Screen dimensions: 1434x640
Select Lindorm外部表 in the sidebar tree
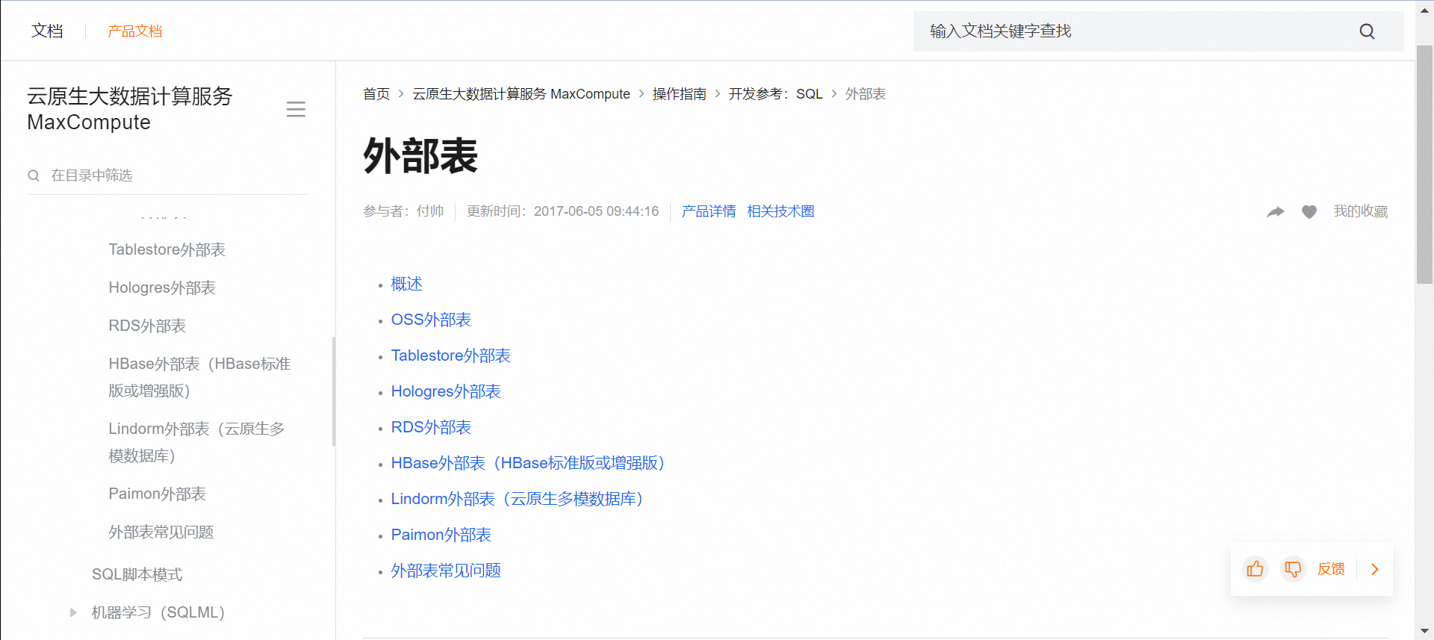tap(196, 442)
